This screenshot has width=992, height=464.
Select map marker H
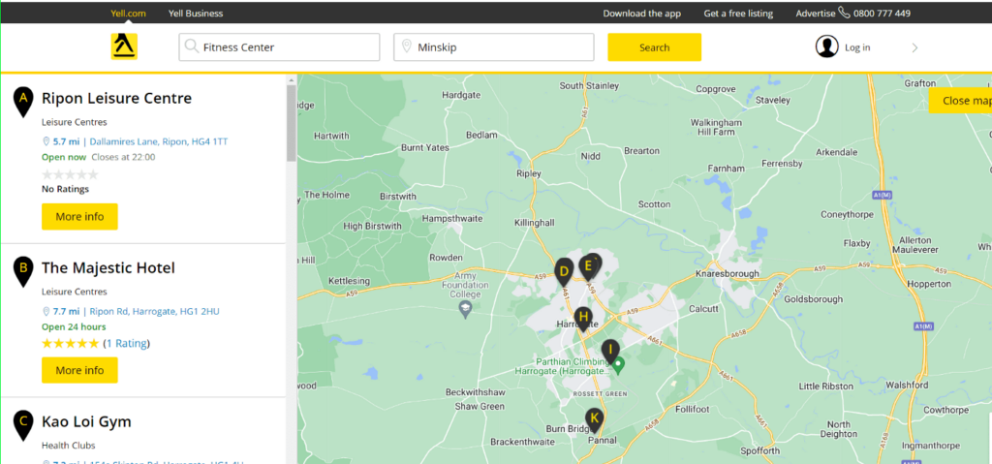pos(584,318)
